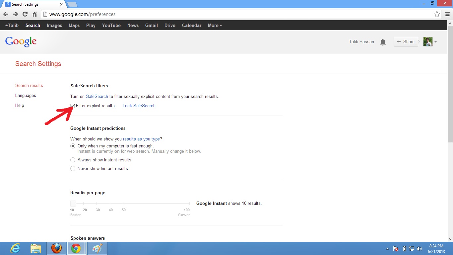
Task: Click the Search Settings heading
Action: pyautogui.click(x=38, y=64)
